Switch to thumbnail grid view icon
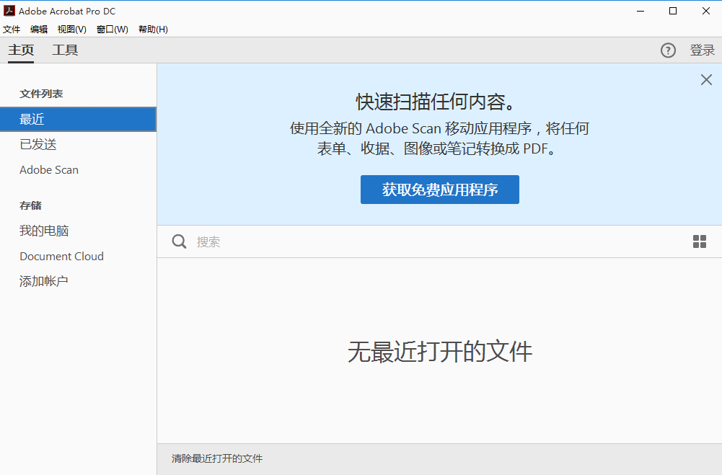Viewport: 722px width, 475px height. (699, 241)
